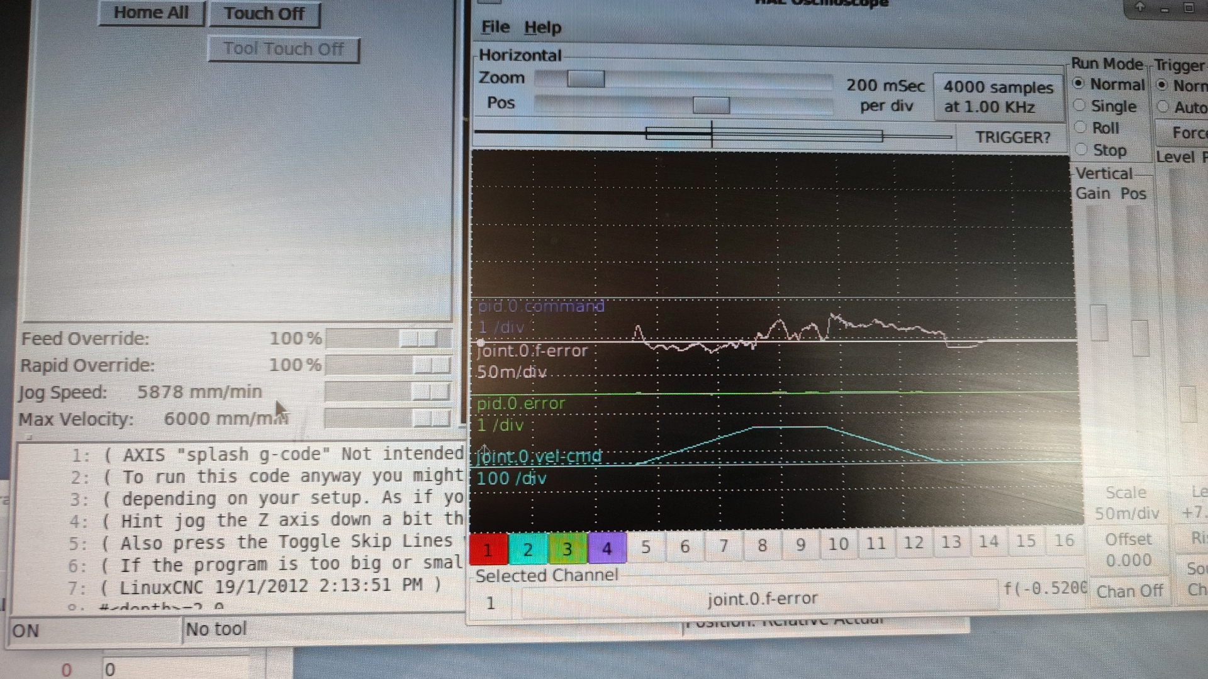The height and width of the screenshot is (679, 1208).
Task: Select cyan channel 2 button
Action: tap(527, 549)
